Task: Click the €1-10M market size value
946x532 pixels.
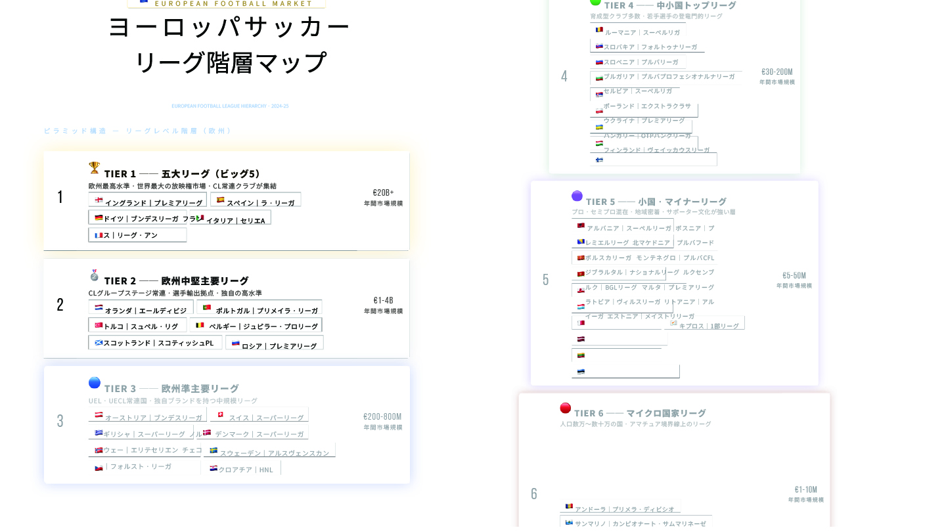Action: tap(806, 489)
